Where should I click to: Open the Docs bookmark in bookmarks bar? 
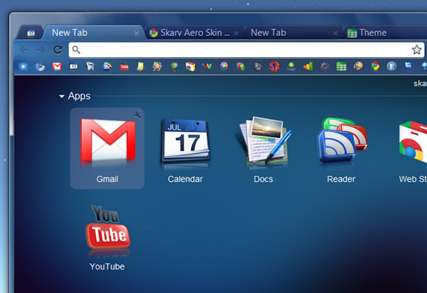tap(90, 67)
